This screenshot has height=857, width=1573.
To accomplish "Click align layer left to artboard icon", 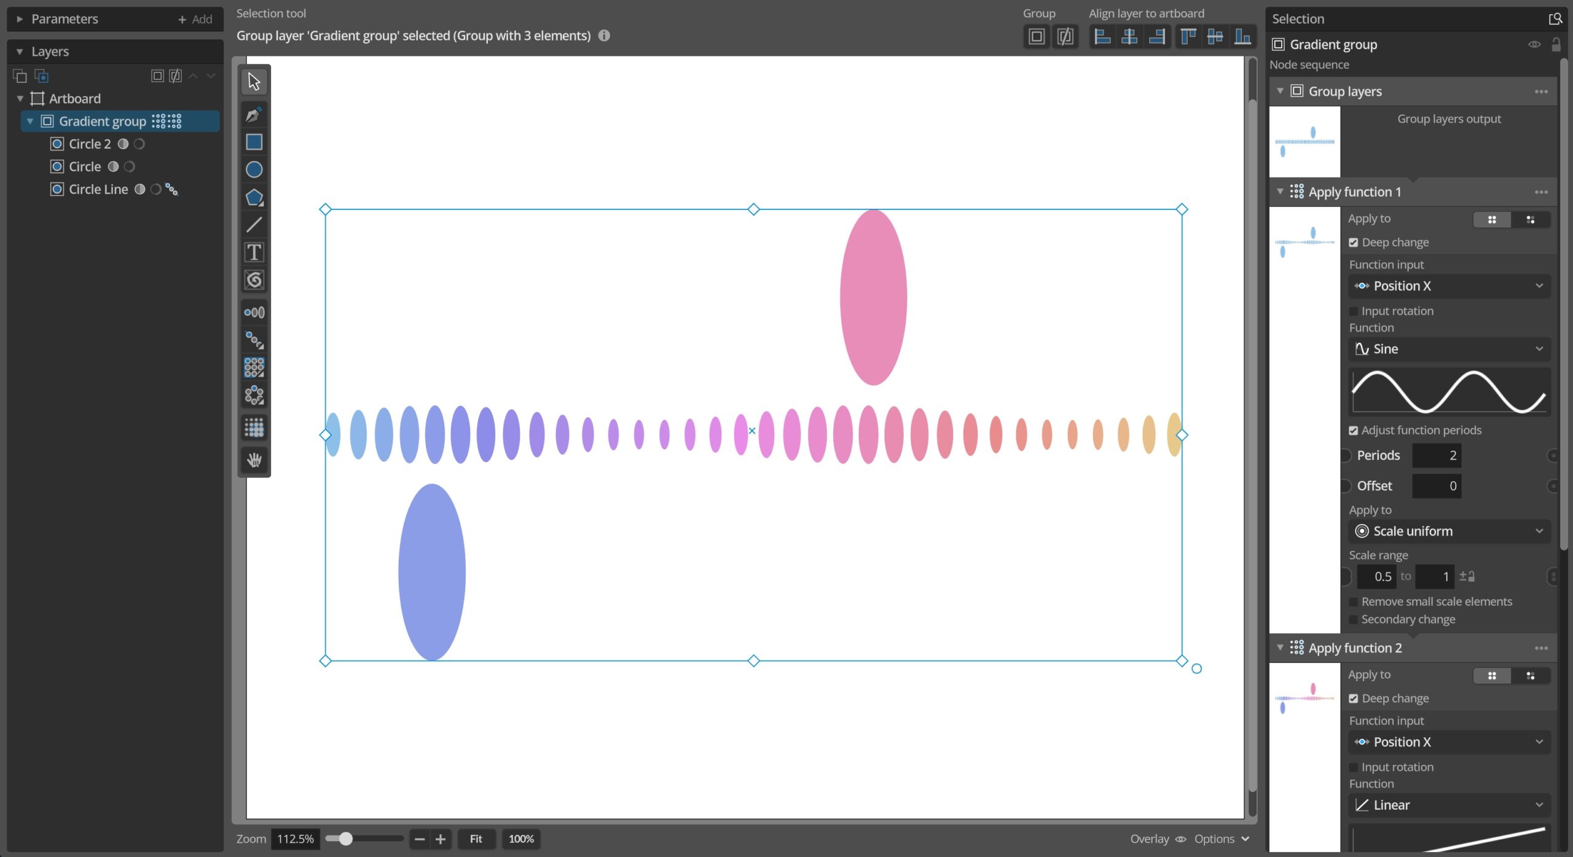I will click(x=1103, y=37).
